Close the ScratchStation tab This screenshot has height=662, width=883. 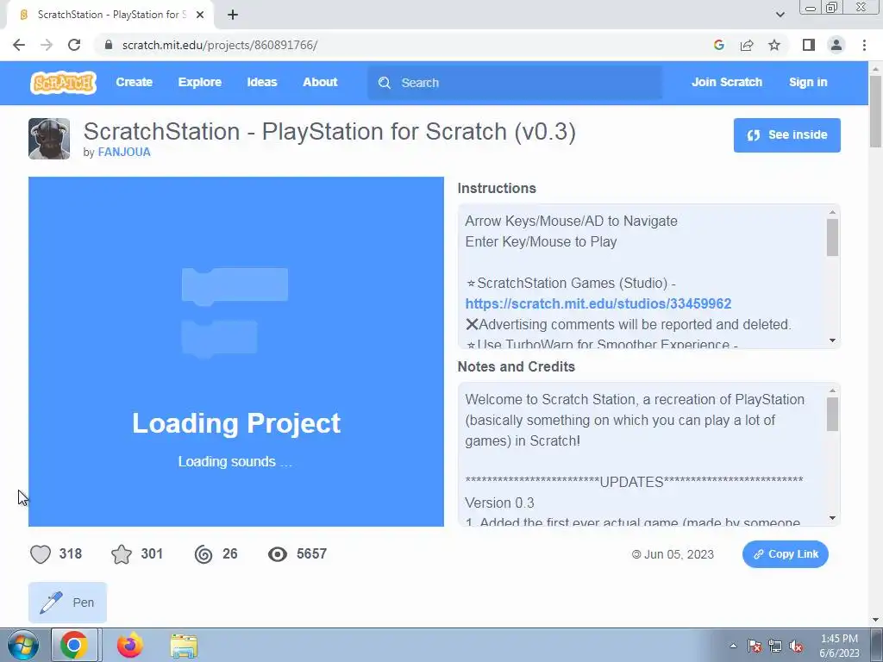click(x=200, y=15)
